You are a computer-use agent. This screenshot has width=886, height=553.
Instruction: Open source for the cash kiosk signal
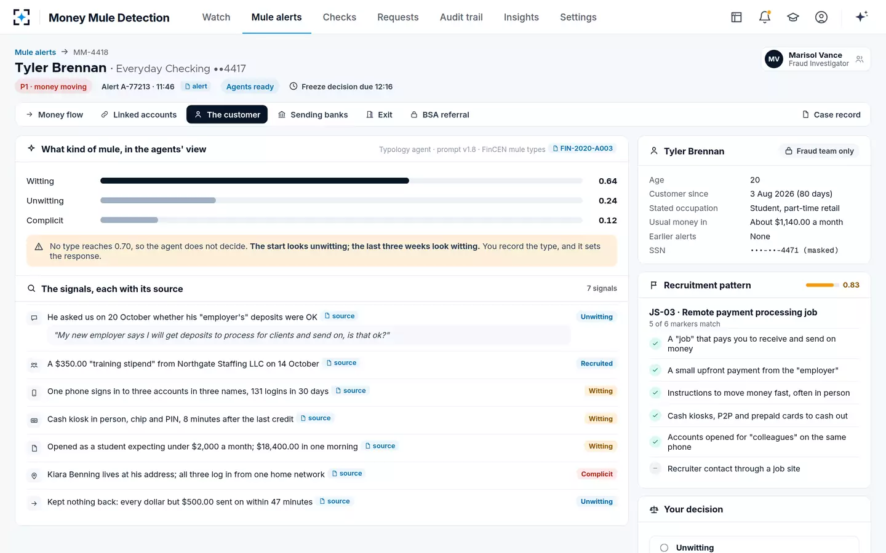(x=316, y=418)
